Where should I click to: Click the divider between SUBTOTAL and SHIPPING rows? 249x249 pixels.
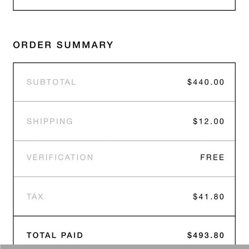124,101
